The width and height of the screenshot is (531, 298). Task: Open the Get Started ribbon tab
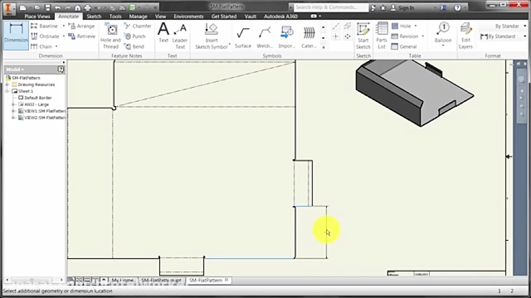point(224,16)
